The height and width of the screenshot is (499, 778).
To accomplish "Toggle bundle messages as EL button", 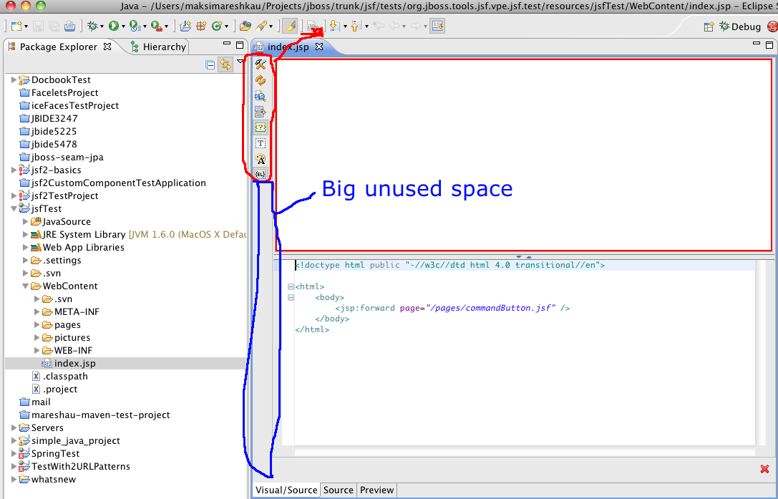I will click(x=261, y=174).
